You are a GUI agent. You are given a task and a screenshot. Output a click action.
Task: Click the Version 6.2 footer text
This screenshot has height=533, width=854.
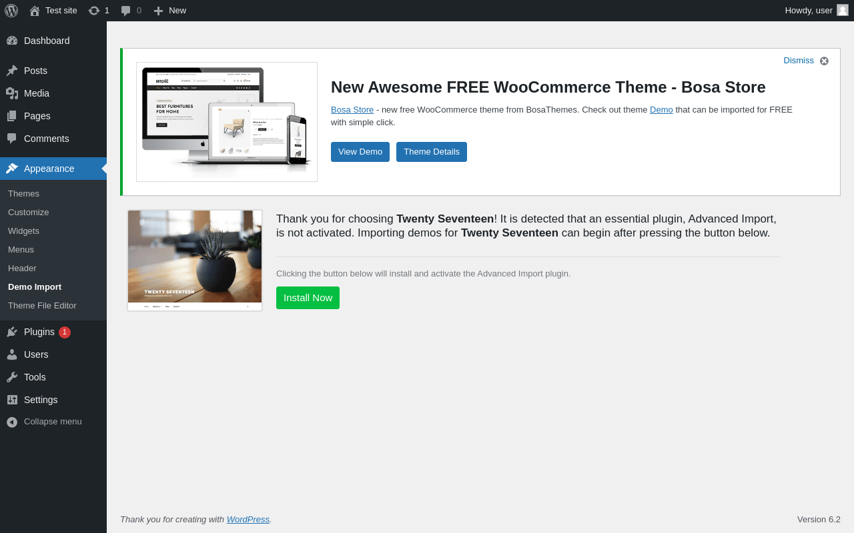[819, 520]
